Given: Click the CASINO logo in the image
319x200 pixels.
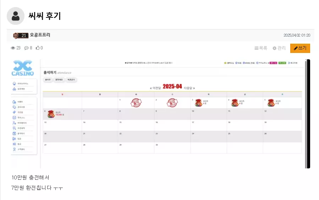Looking at the screenshot, I should point(23,68).
